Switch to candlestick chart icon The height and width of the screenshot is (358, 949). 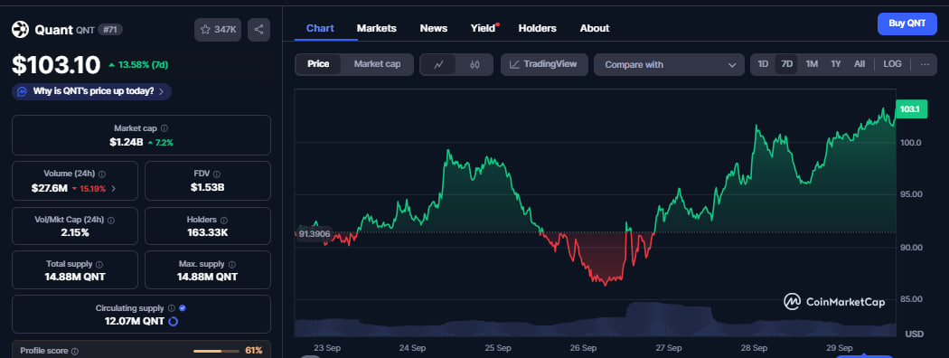[x=474, y=64]
